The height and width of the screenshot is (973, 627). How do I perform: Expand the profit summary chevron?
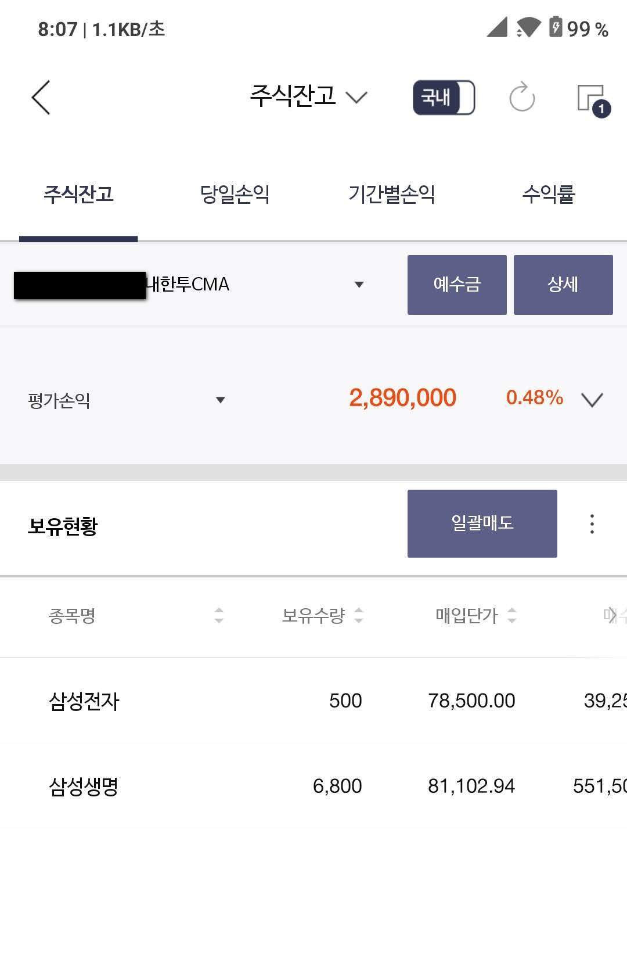(592, 400)
